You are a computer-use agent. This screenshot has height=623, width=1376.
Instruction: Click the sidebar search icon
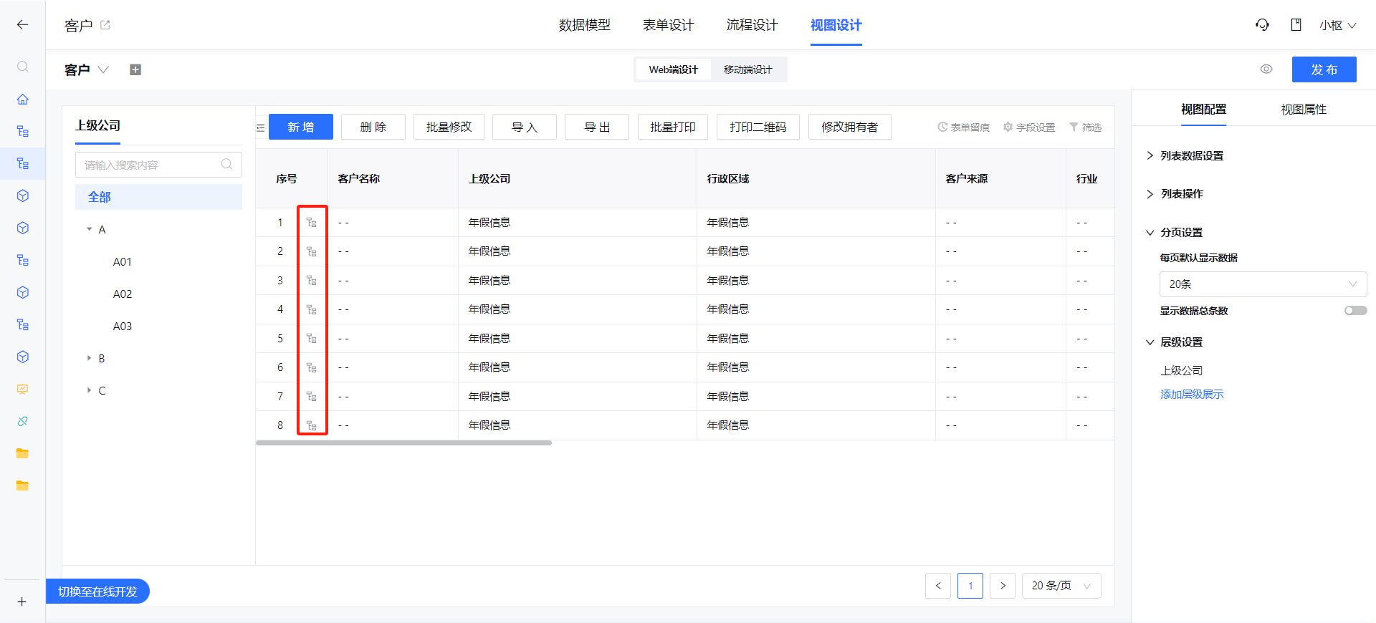point(22,67)
